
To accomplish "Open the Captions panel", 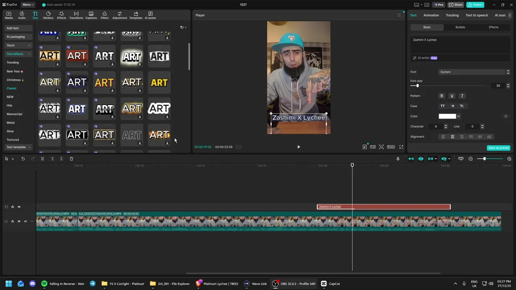I will pos(91,15).
